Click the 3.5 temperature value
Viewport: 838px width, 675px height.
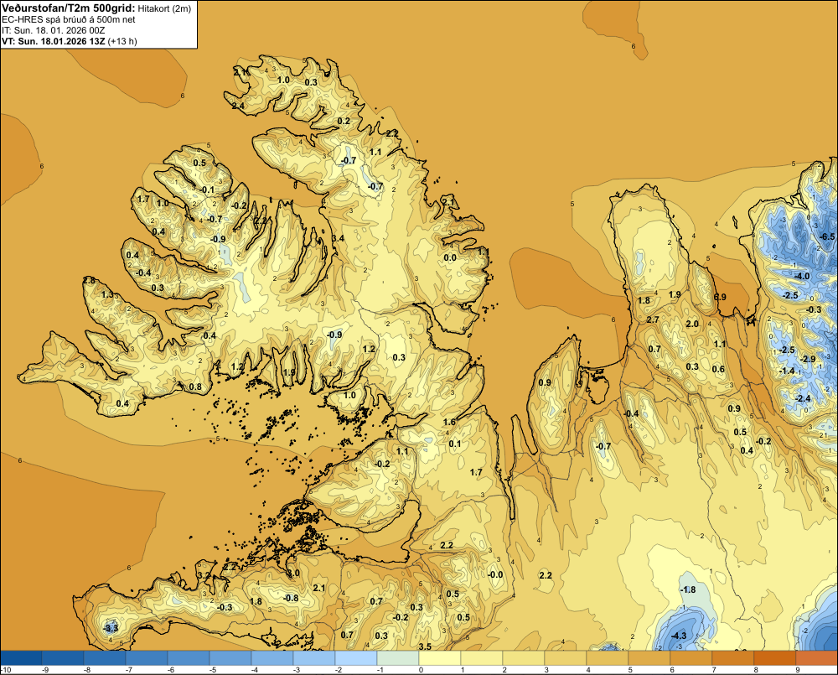pos(425,646)
